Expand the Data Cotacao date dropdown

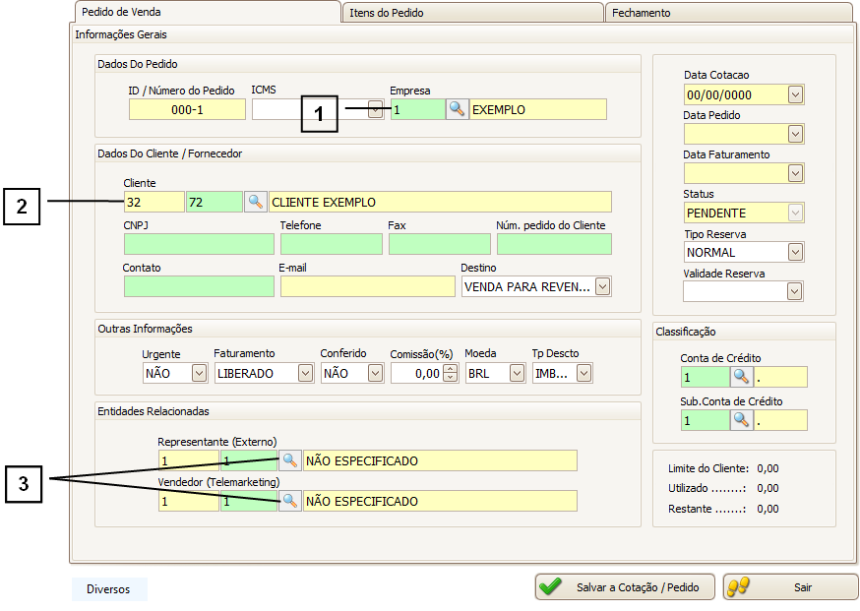coord(795,94)
